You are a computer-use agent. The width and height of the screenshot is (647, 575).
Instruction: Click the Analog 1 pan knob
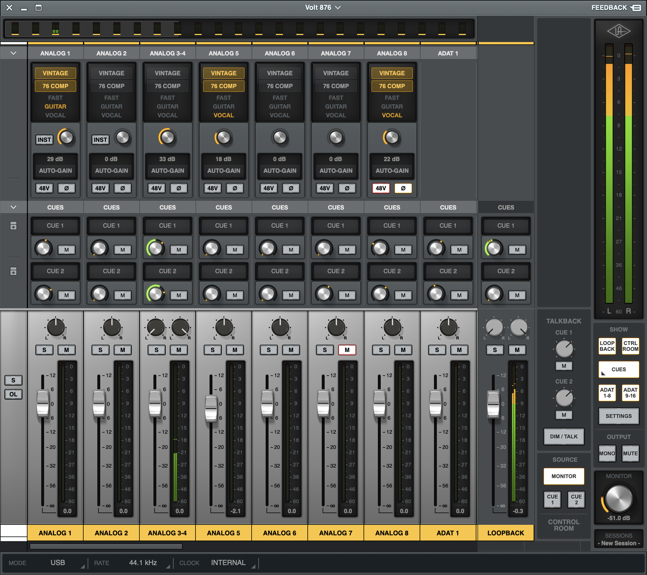tap(56, 327)
